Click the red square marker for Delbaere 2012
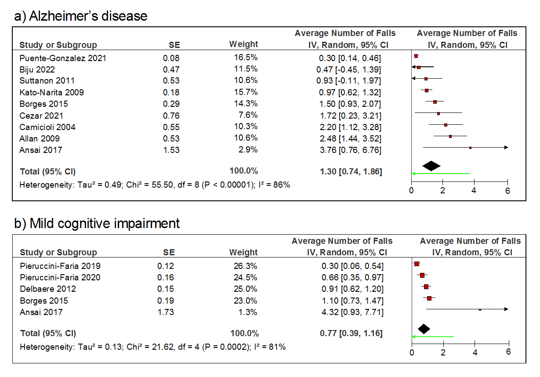The width and height of the screenshot is (540, 377). point(426,286)
